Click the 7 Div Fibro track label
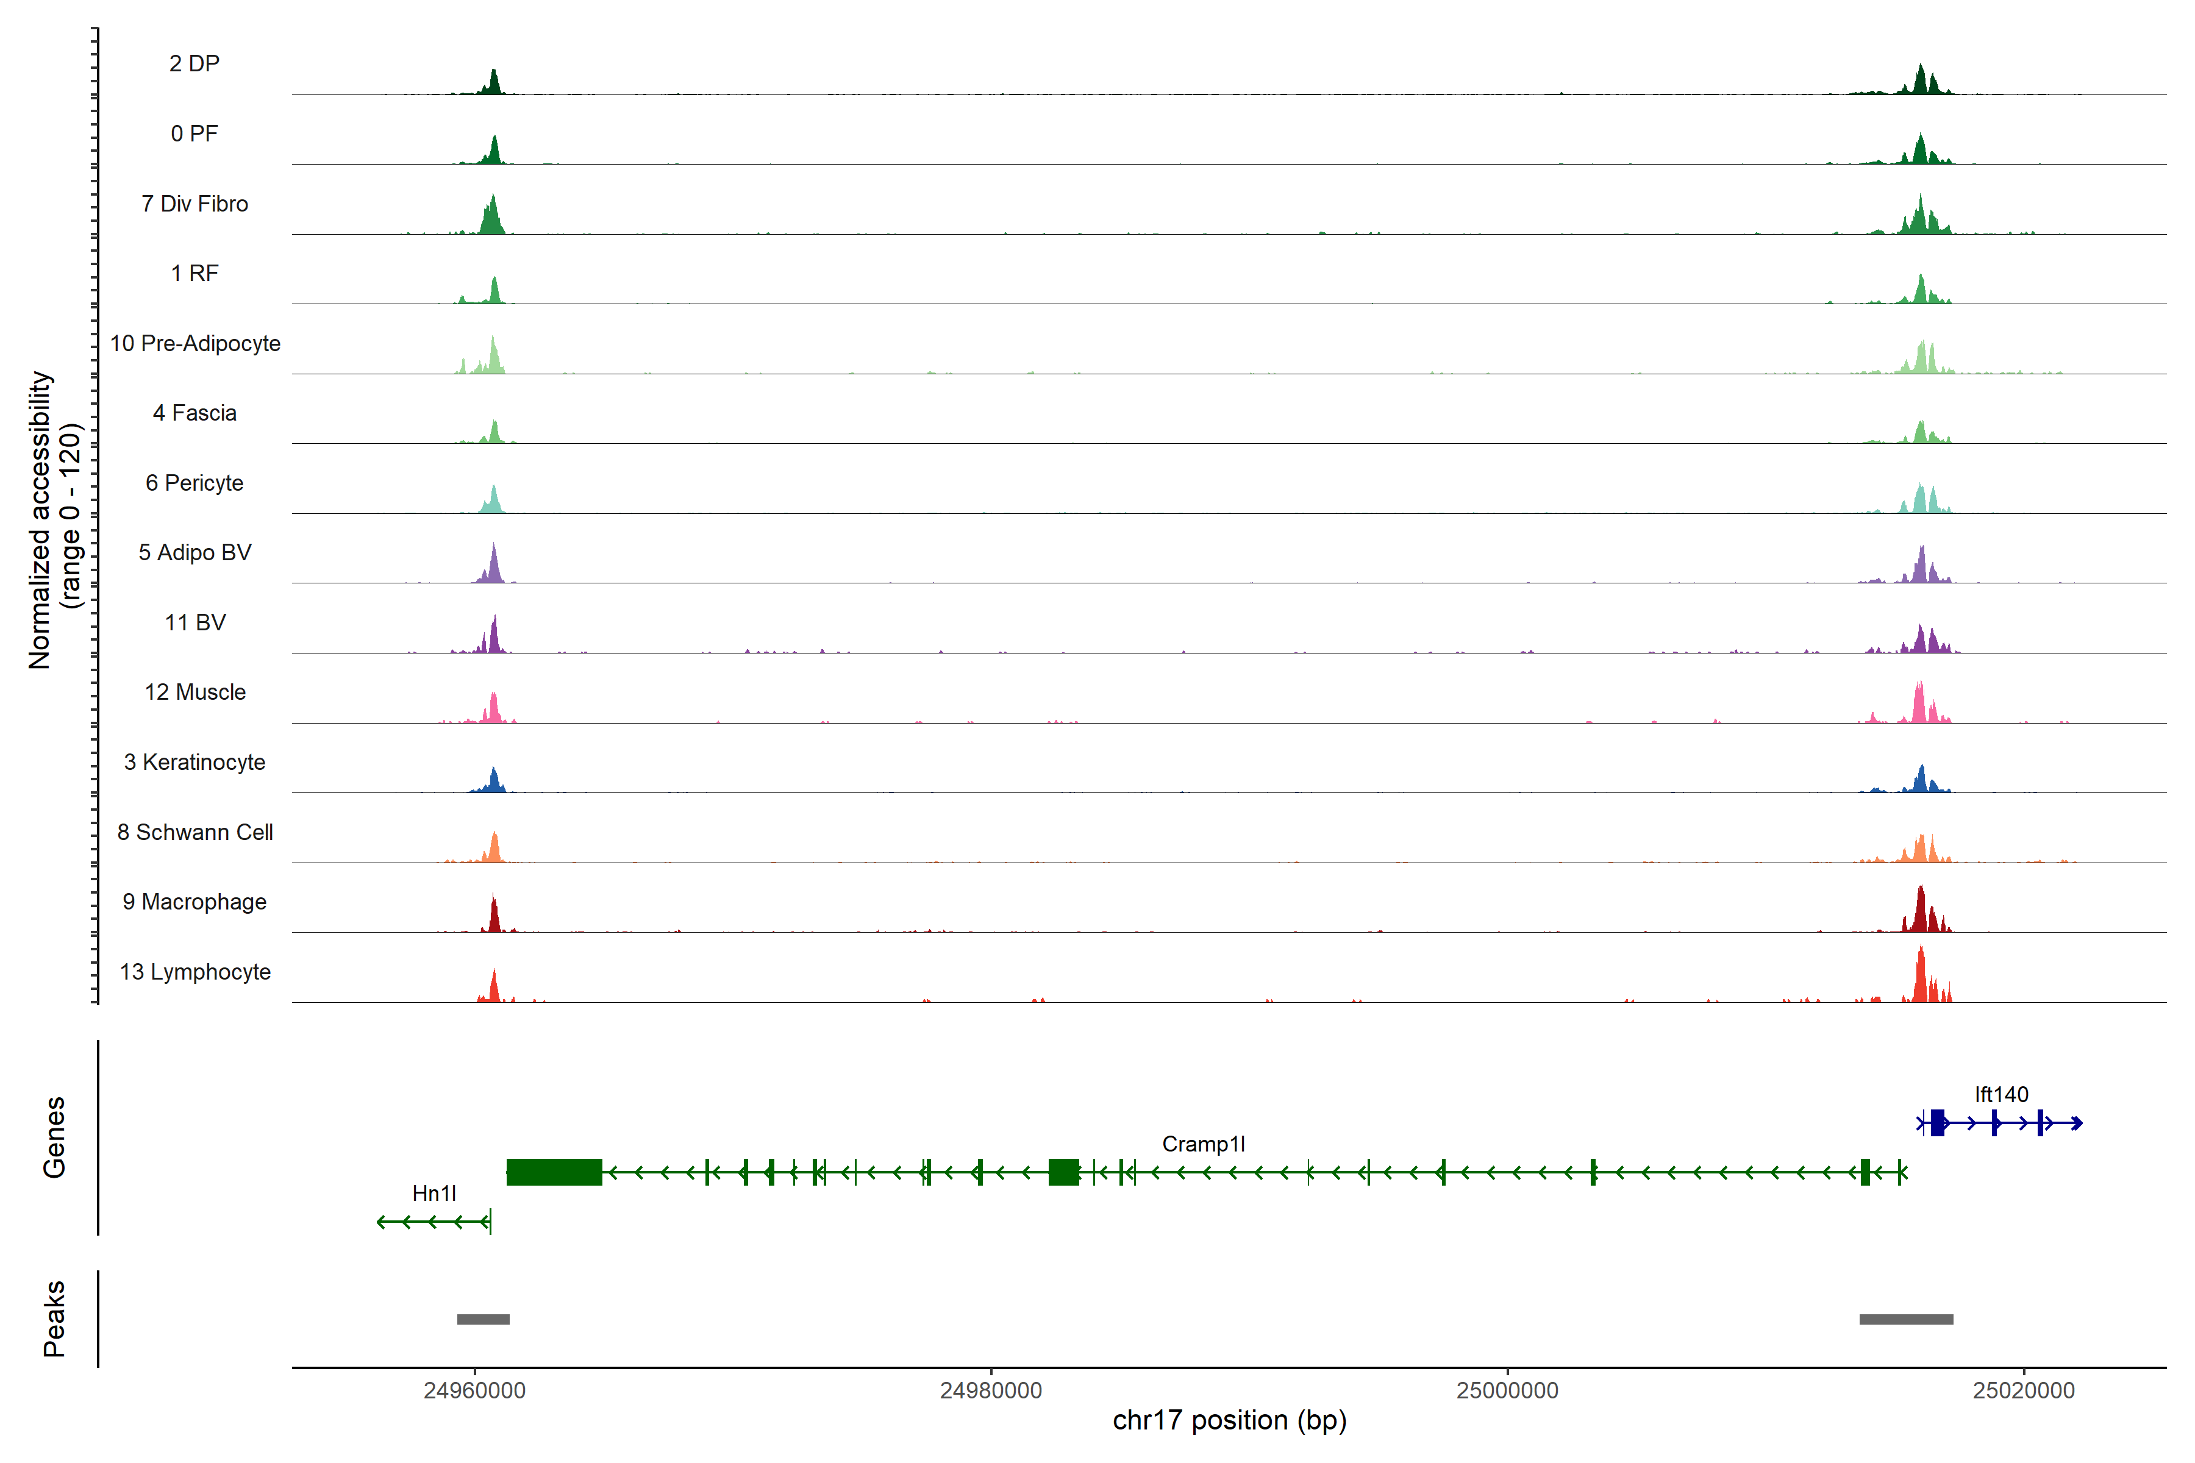Image resolution: width=2195 pixels, height=1463 pixels. [194, 204]
